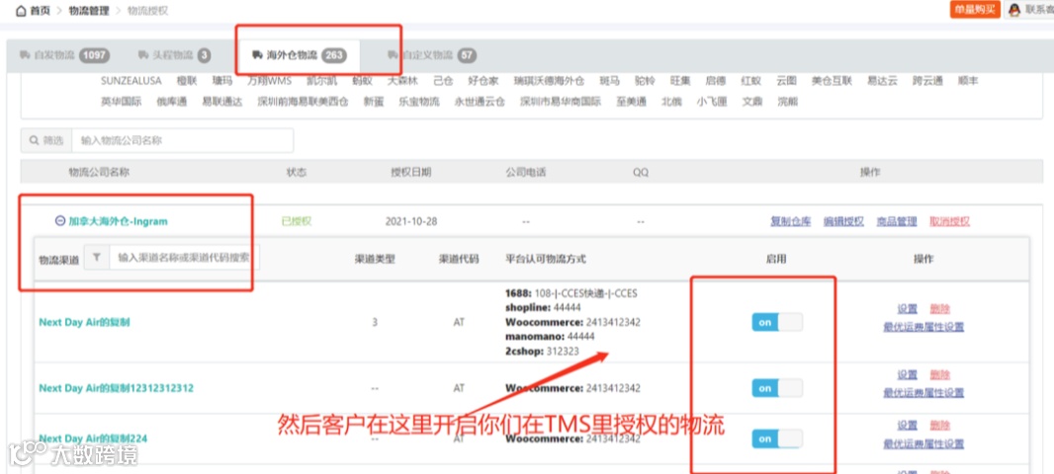
Task: Focus the 输入物流公司名称 filter field
Action: (183, 141)
